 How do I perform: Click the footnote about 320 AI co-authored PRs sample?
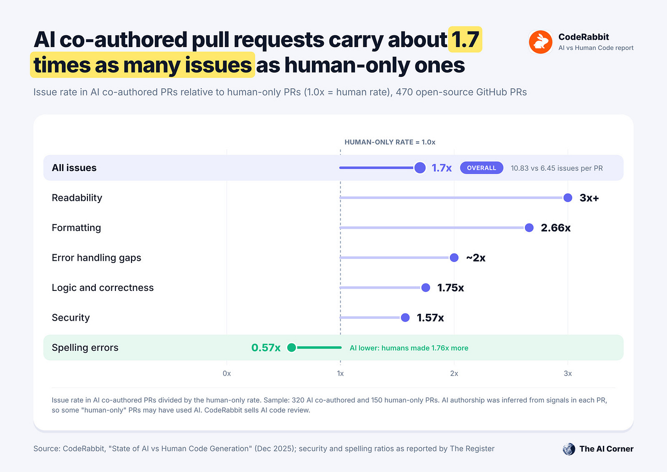tap(329, 405)
